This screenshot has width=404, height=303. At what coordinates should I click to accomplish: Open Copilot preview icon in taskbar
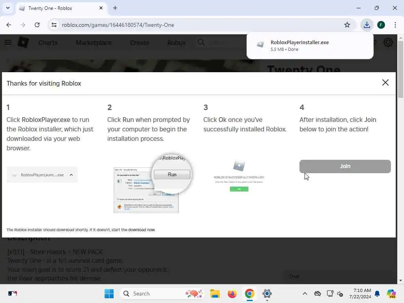(391, 294)
